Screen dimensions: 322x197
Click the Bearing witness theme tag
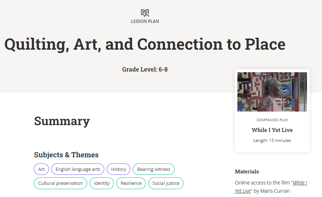pos(154,169)
